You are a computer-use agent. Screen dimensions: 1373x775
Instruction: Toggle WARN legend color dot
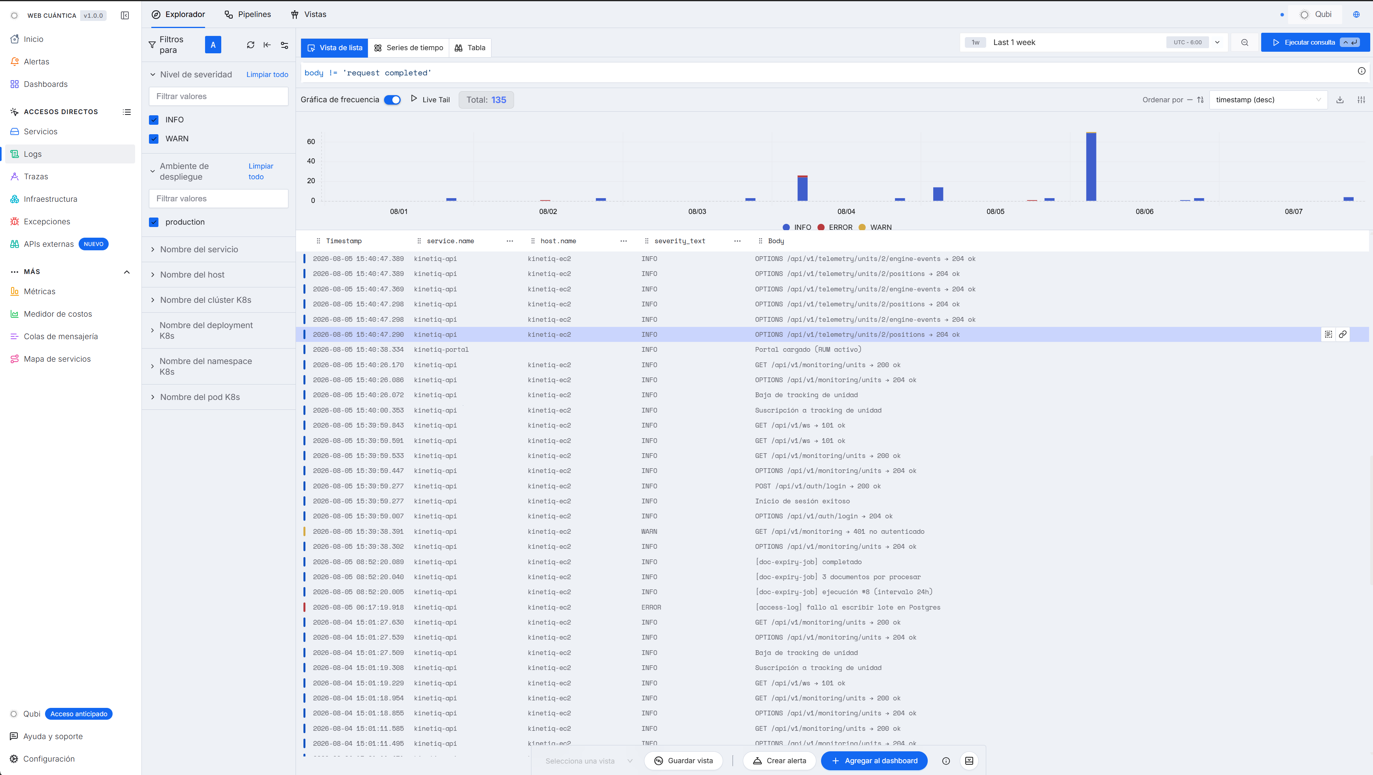(x=862, y=227)
